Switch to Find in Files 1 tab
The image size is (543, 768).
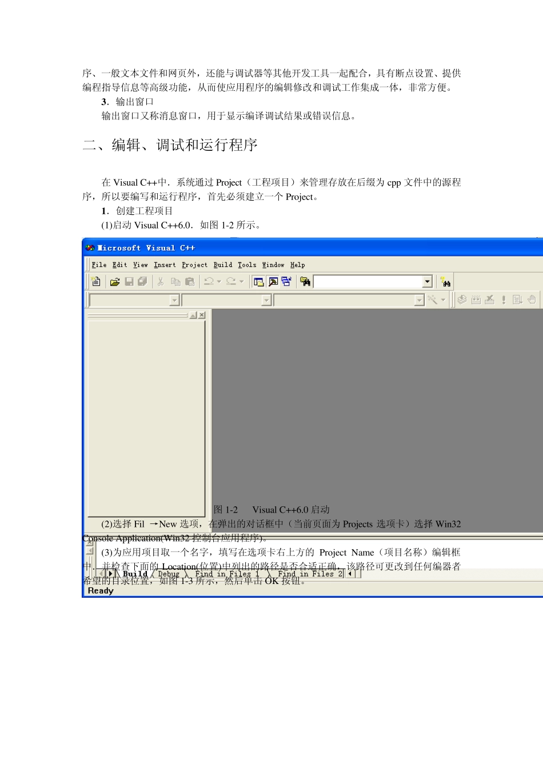tap(227, 574)
